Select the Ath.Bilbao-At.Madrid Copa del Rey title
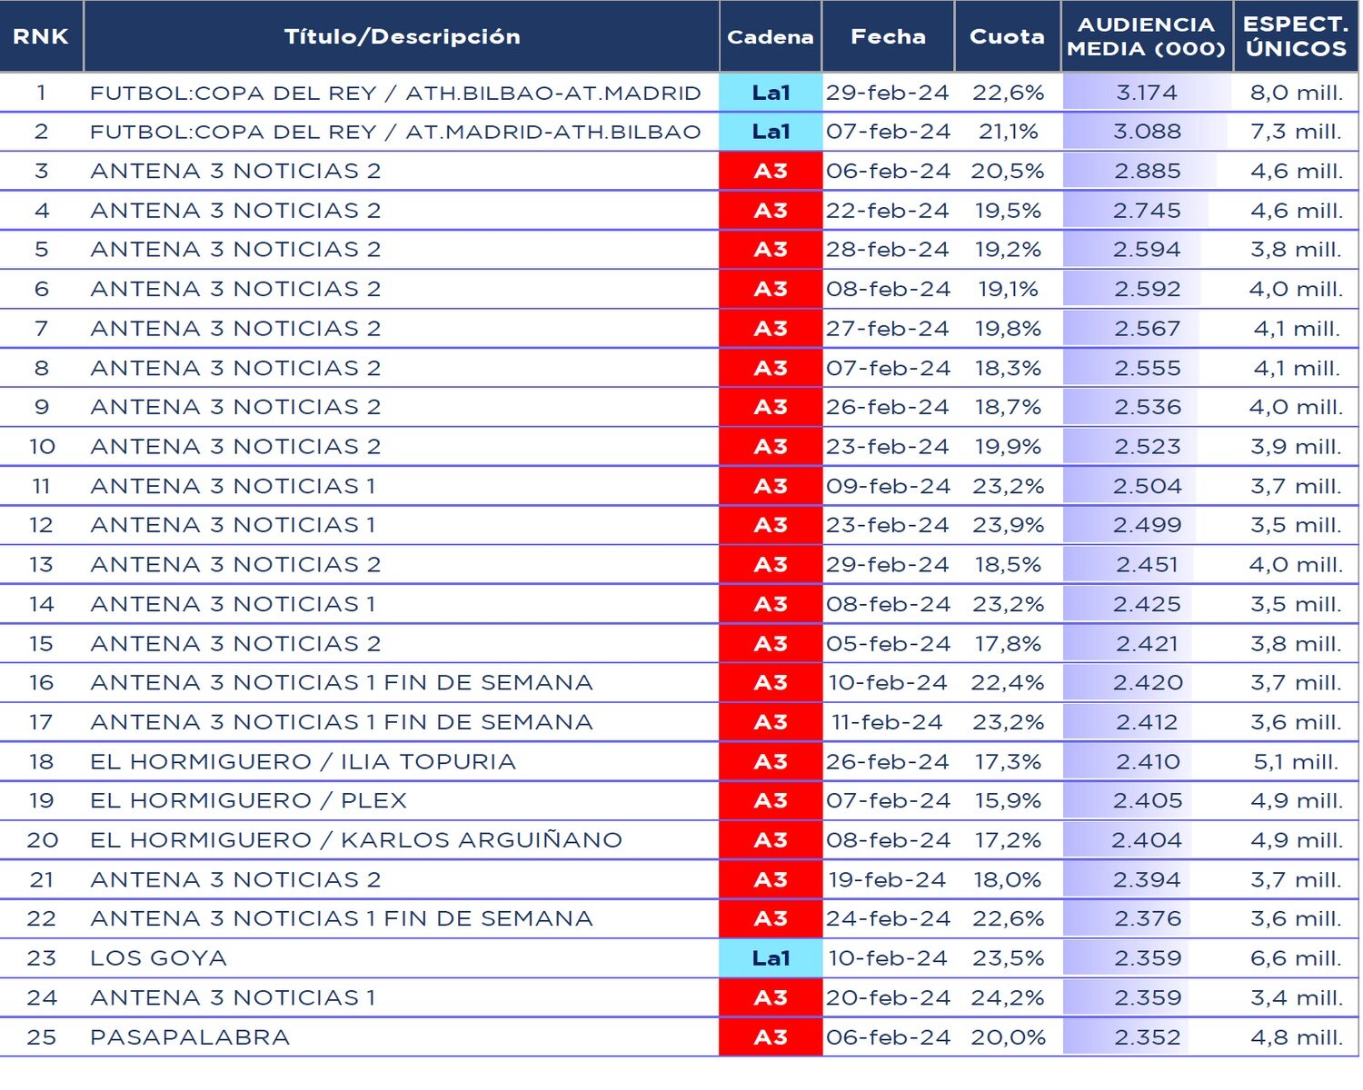Screen dimensions: 1363x1090 tap(395, 93)
